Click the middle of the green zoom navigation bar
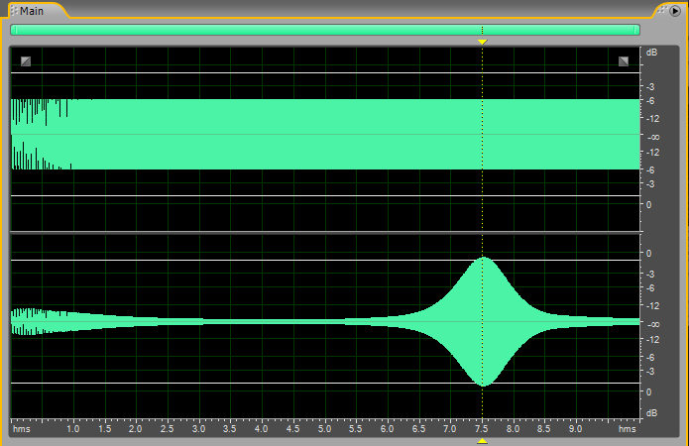 (x=325, y=30)
